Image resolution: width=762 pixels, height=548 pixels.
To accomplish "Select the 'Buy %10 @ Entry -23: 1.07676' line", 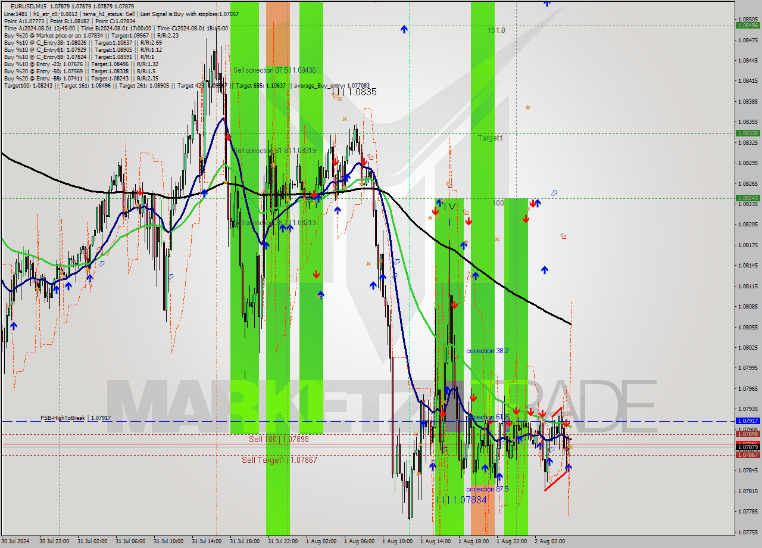I will 81,64.
